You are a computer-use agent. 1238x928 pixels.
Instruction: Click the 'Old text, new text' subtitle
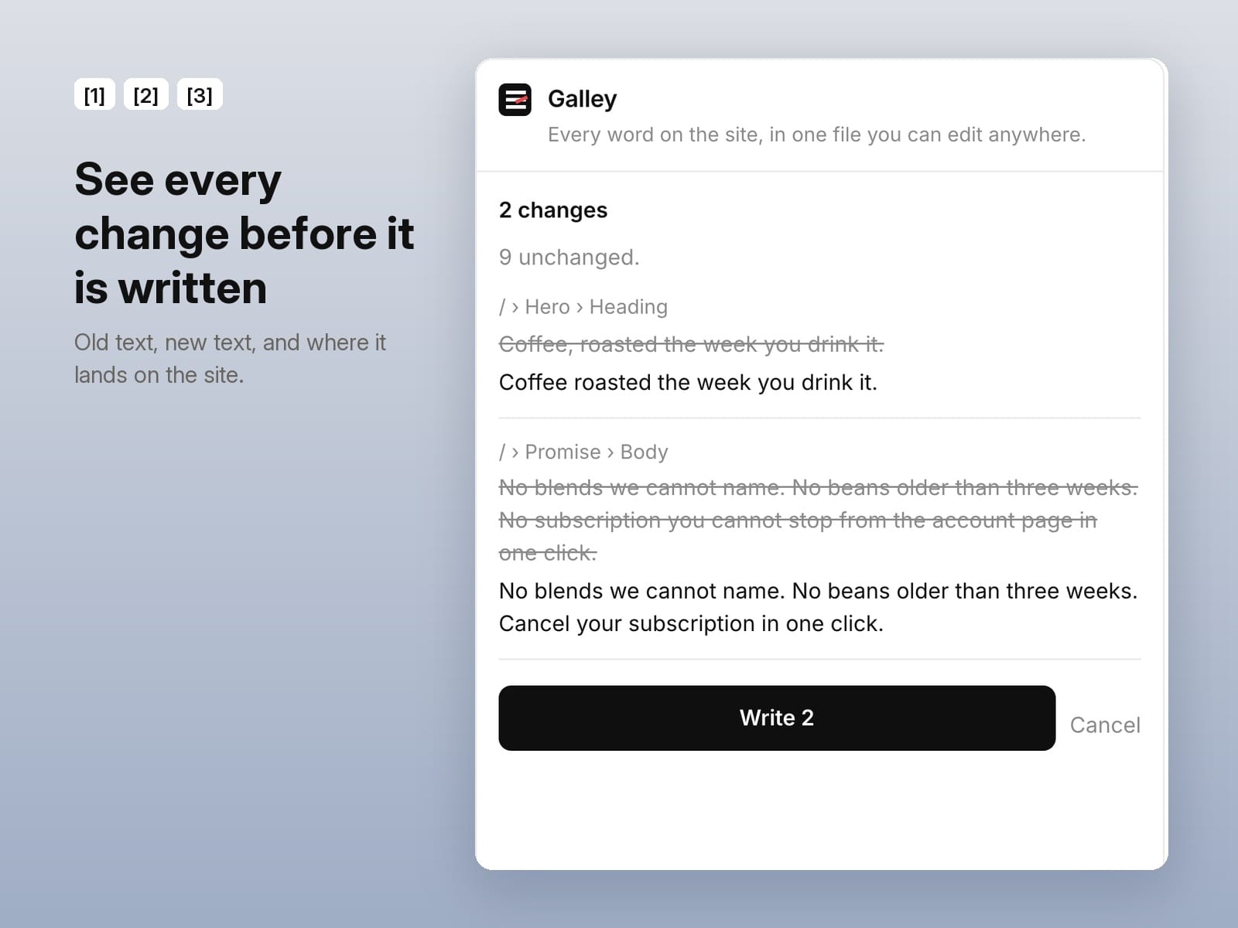pyautogui.click(x=230, y=359)
